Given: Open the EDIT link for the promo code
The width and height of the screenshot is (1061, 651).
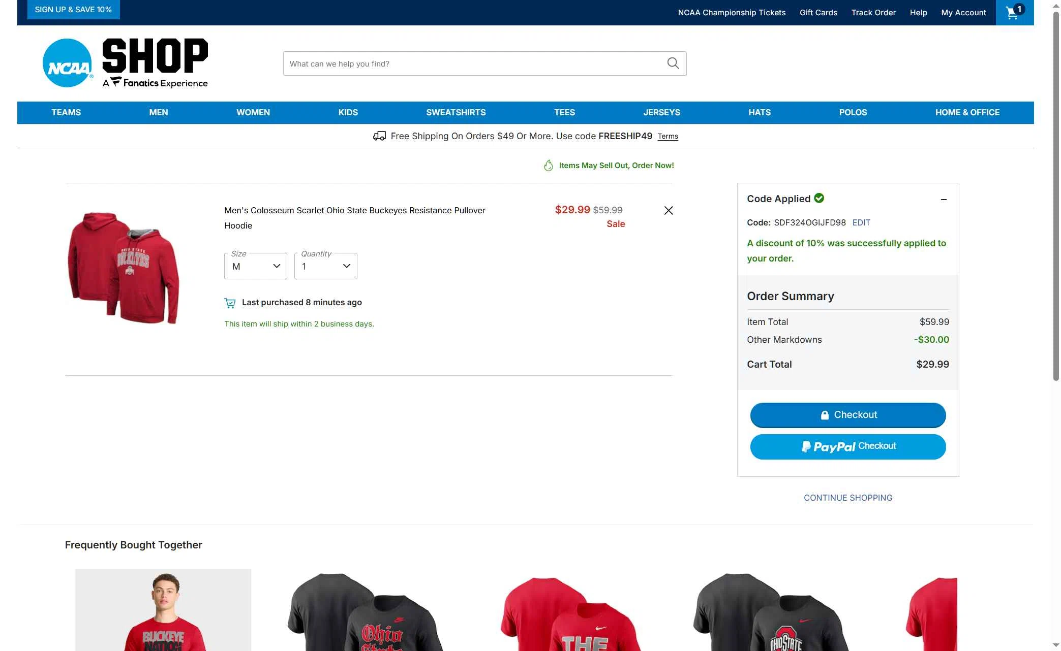Looking at the screenshot, I should (861, 222).
